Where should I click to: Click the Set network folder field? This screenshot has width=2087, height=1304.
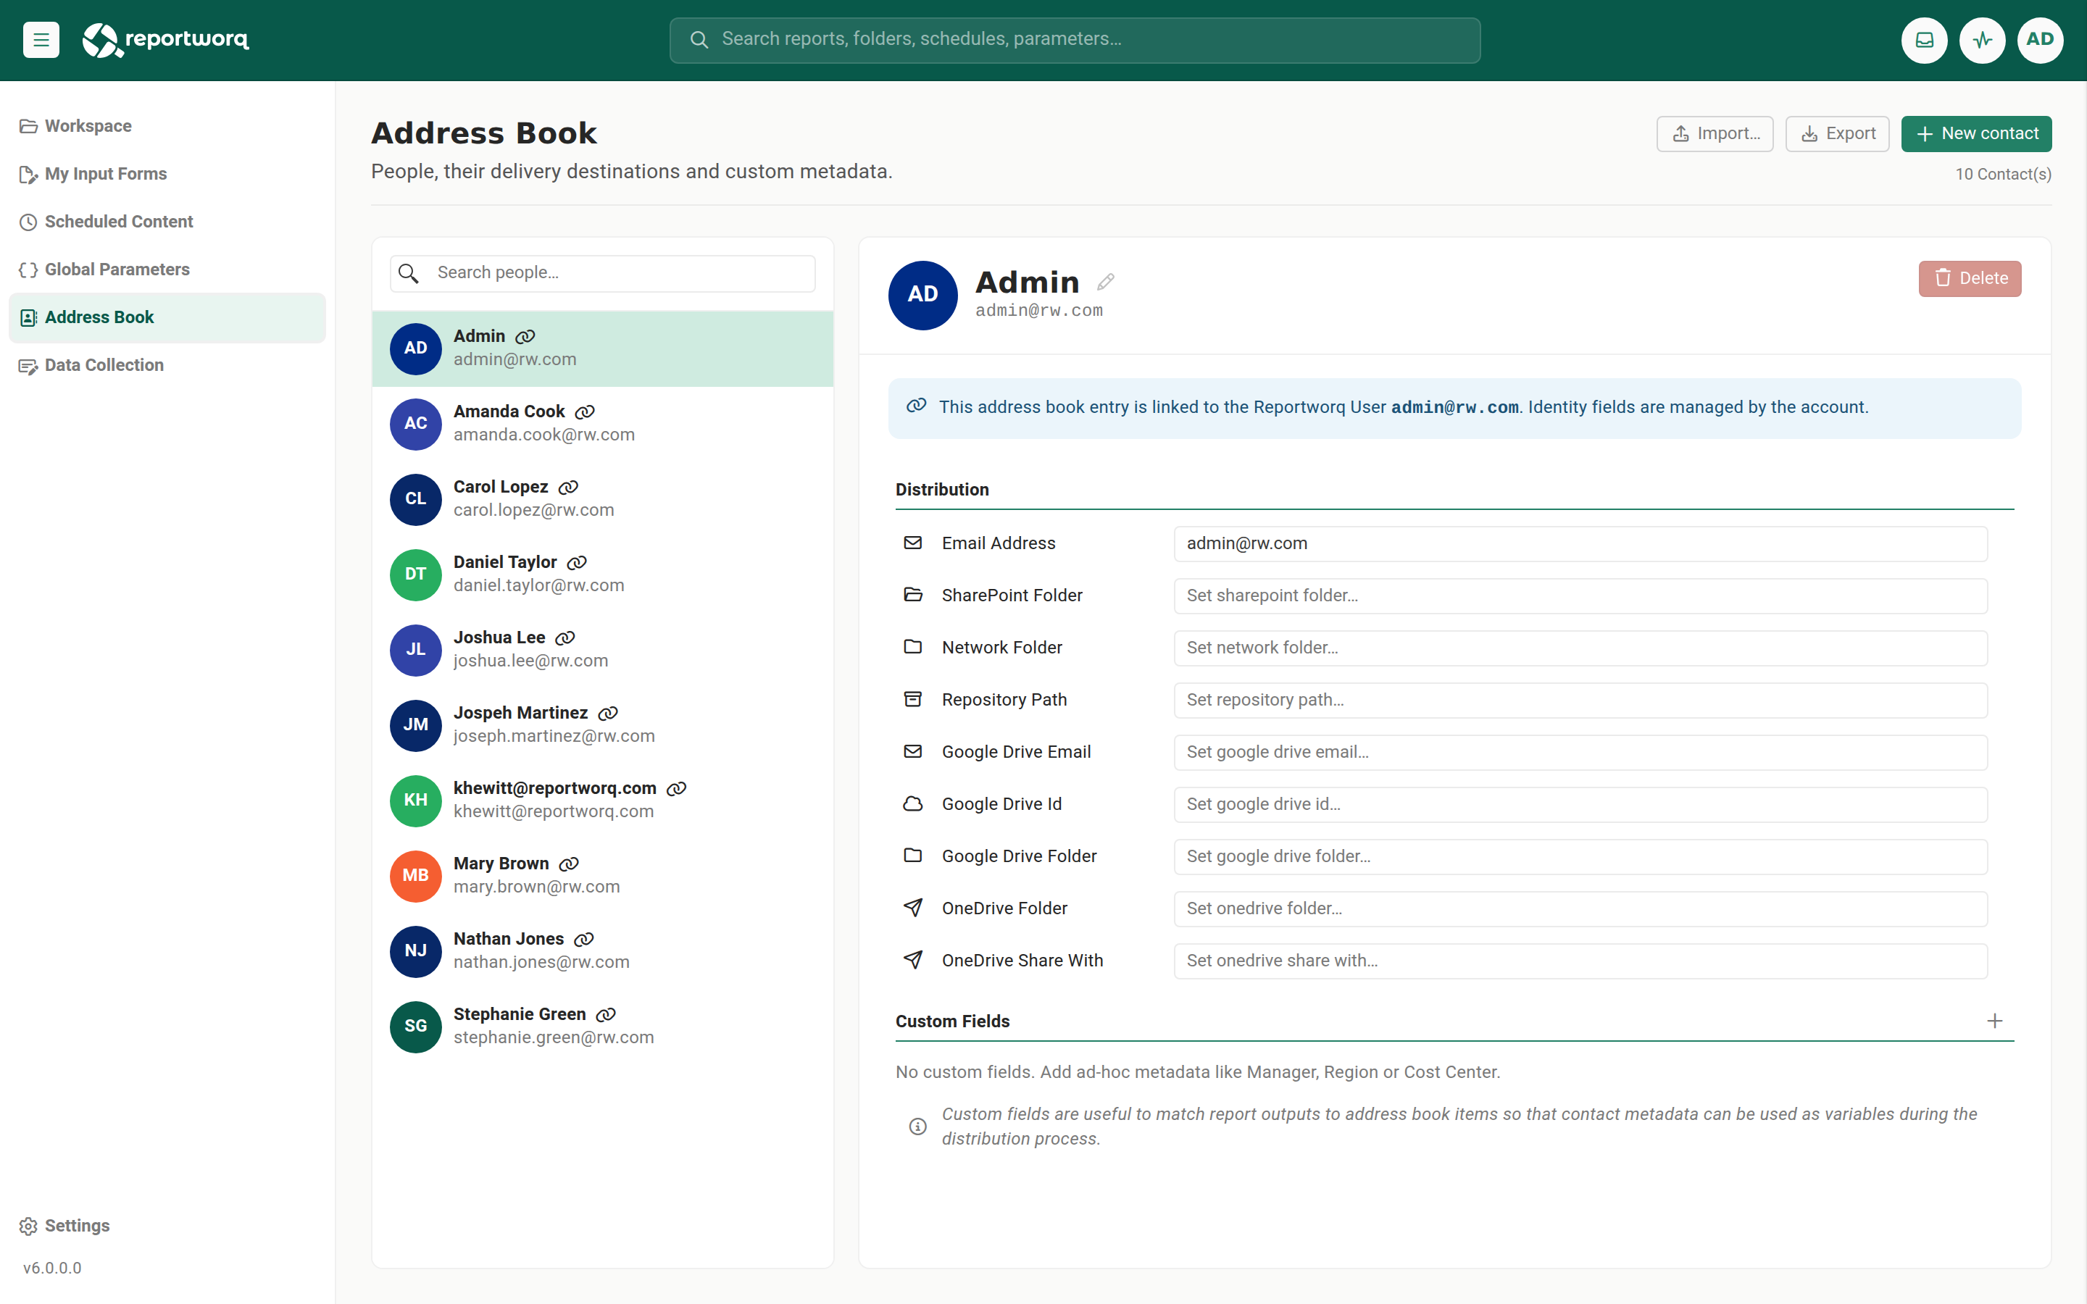[x=1580, y=648]
